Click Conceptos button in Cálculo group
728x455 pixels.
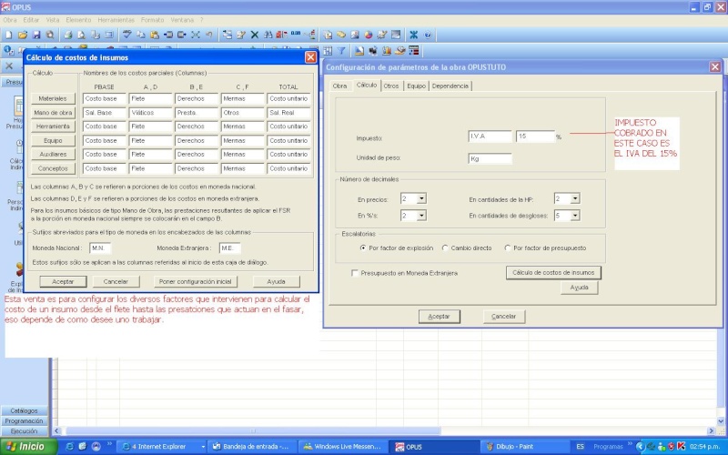[53, 168]
